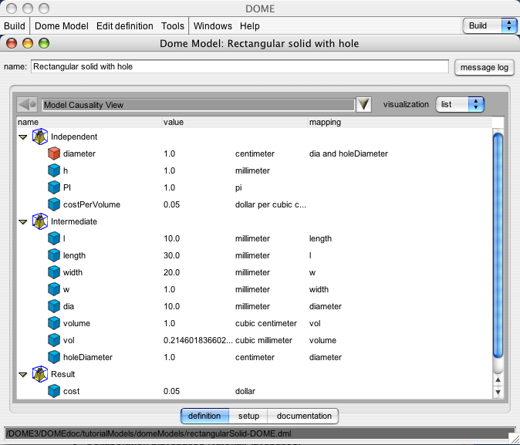
Task: Collapse the Result group
Action: [23, 374]
